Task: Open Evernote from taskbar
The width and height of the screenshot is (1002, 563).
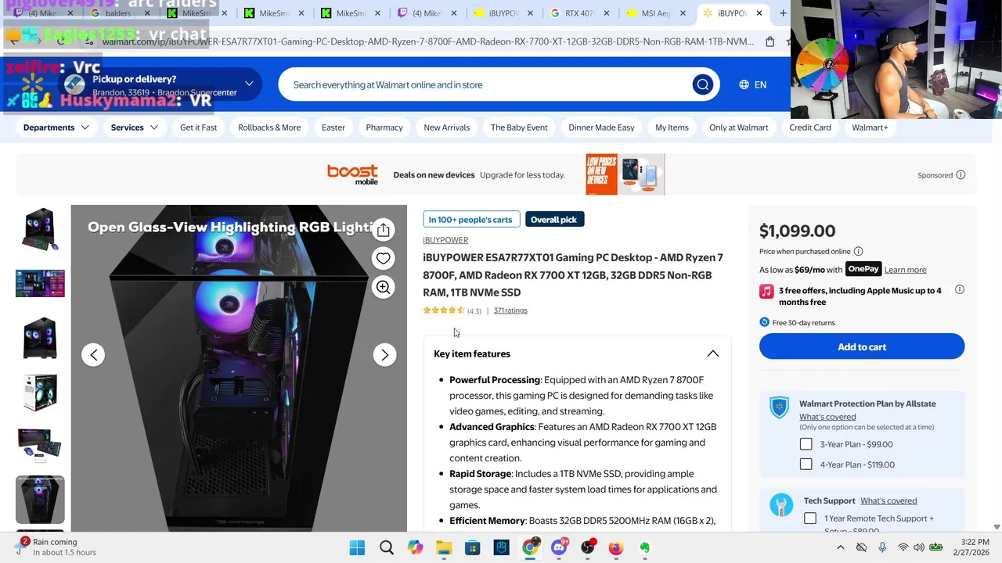Action: 645,547
